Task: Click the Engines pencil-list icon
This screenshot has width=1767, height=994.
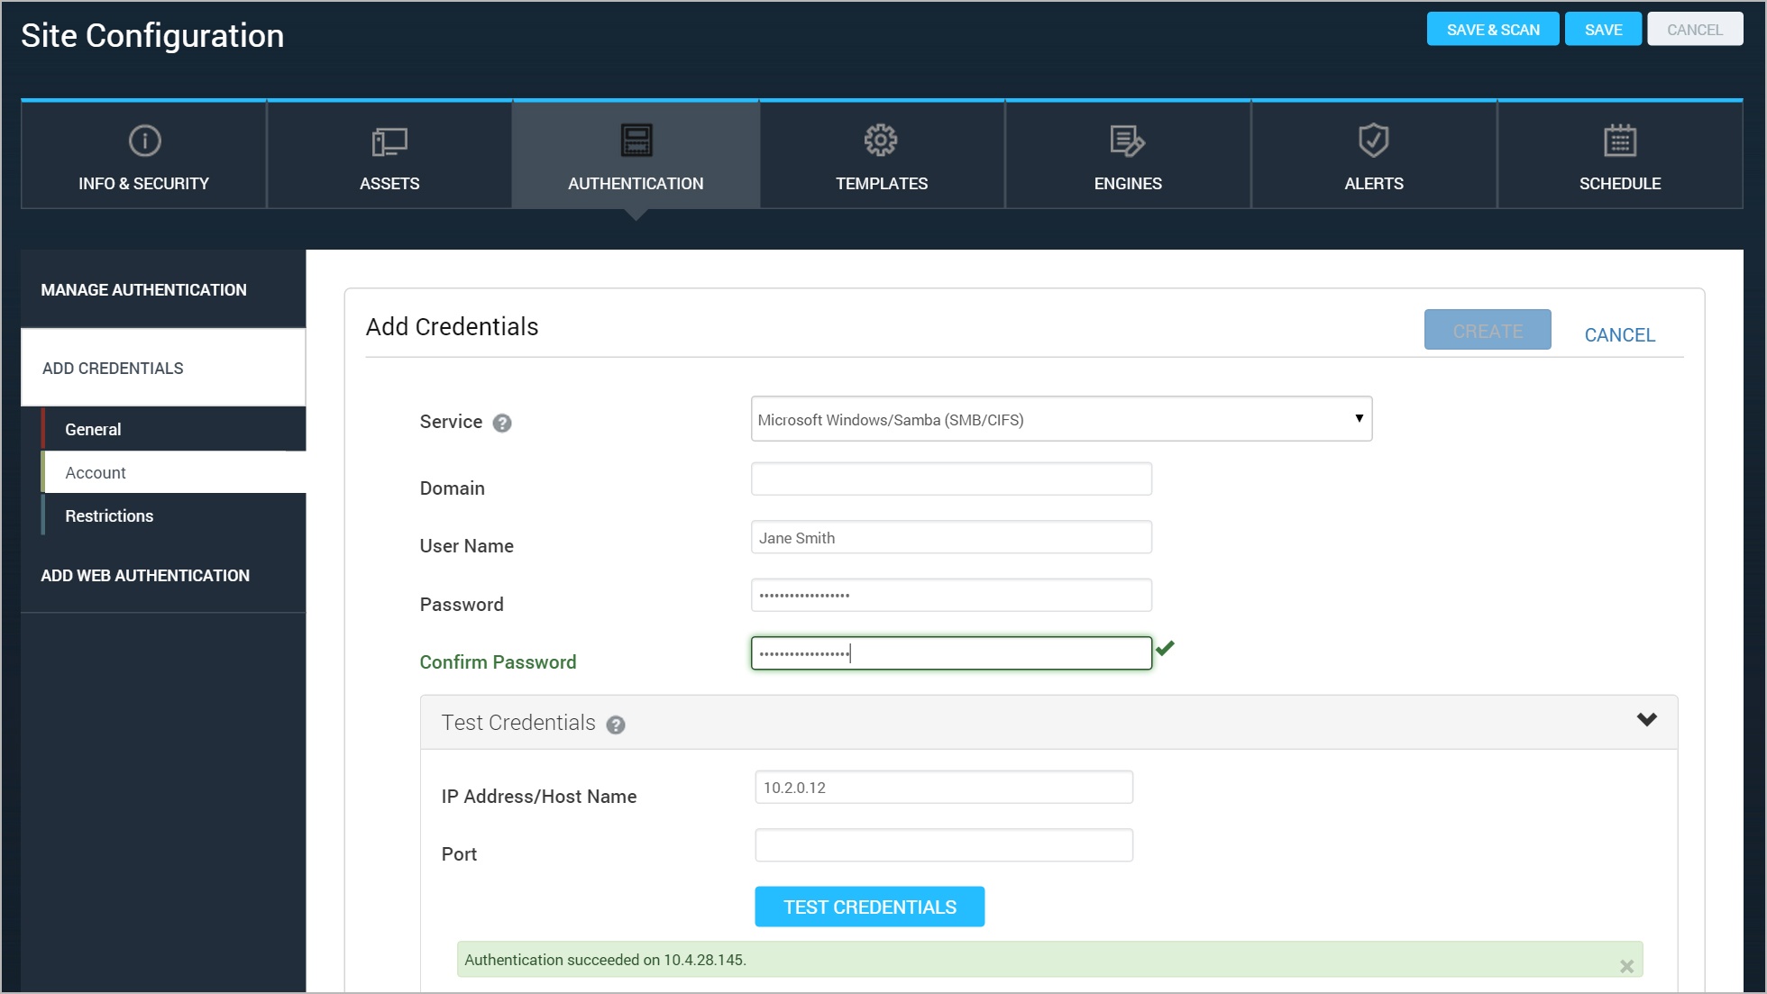Action: pyautogui.click(x=1127, y=141)
